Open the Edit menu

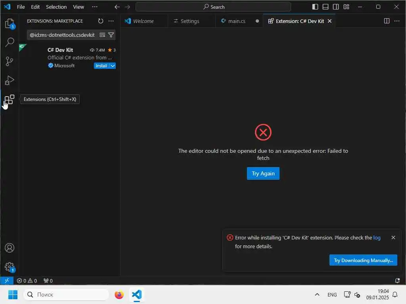[35, 7]
